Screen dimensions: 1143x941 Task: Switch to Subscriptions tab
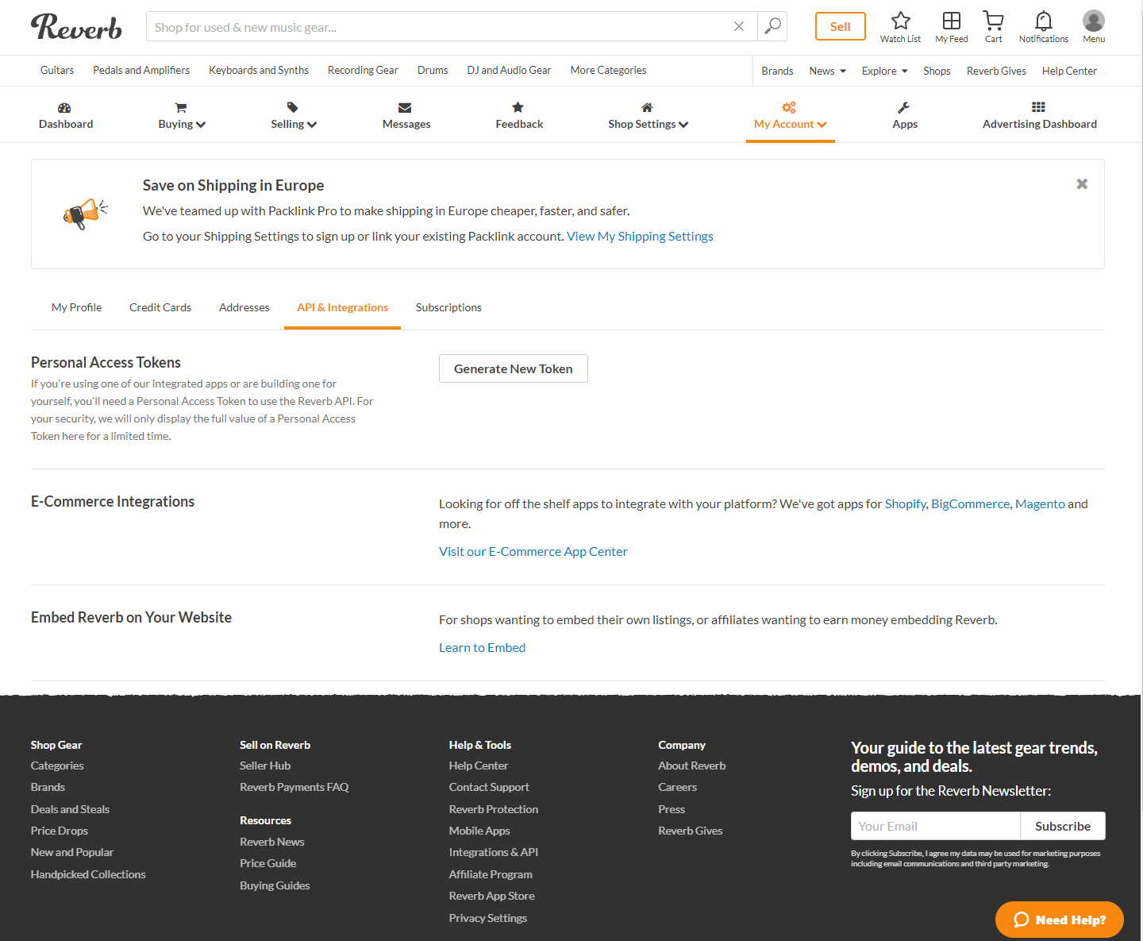[448, 307]
